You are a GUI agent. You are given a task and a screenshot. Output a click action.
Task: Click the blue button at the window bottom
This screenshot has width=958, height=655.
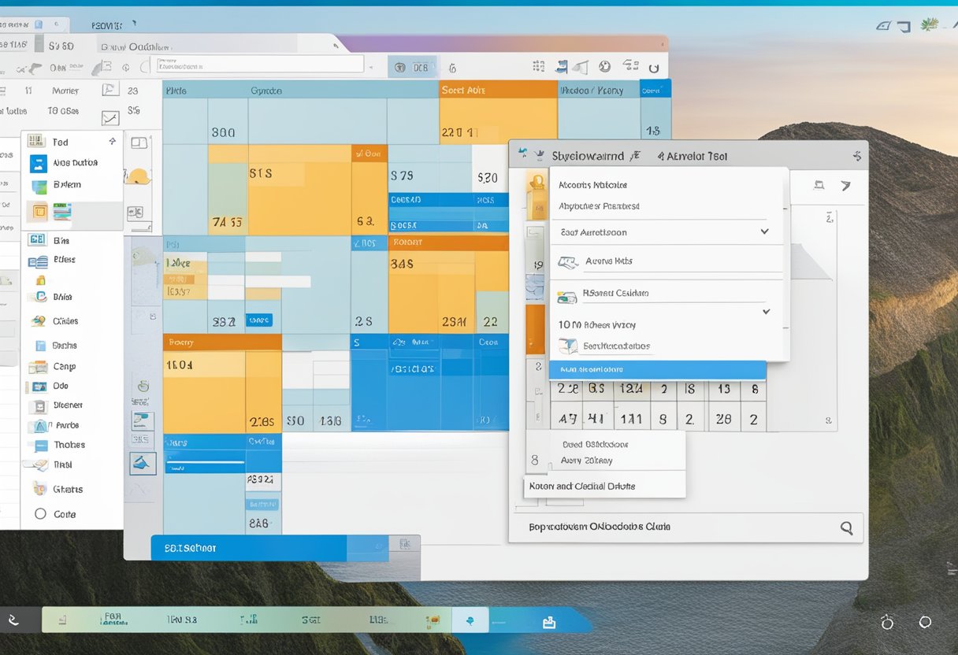(247, 548)
